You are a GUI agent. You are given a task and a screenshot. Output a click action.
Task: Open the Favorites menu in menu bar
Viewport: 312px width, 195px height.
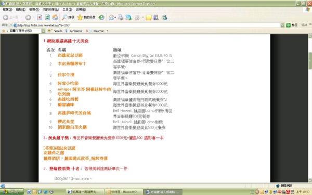(x=51, y=9)
